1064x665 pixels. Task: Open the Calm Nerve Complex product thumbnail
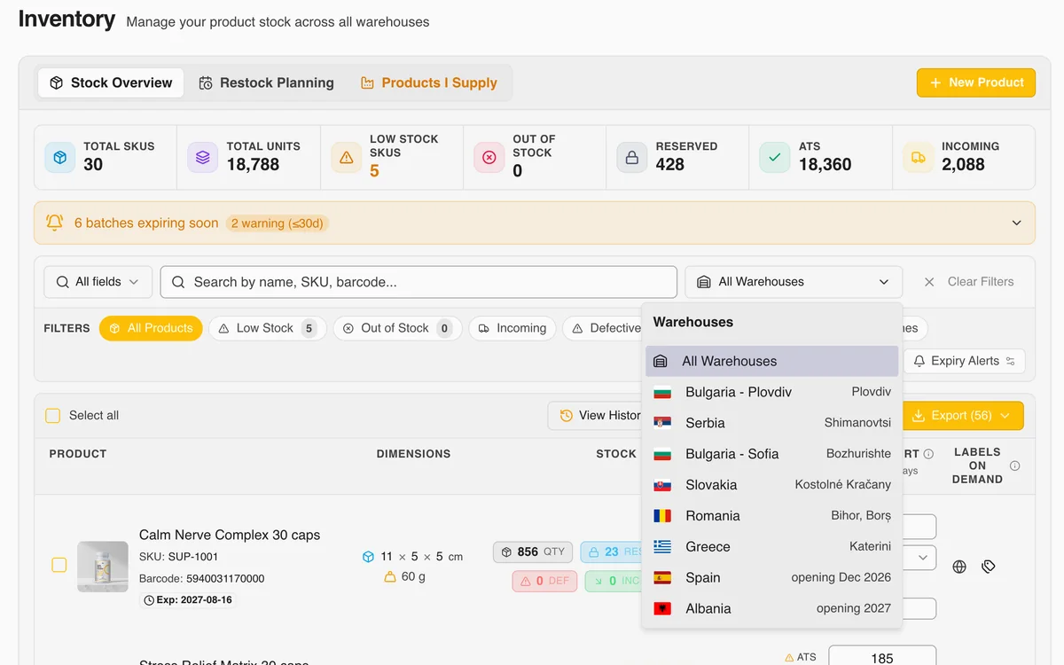point(103,567)
